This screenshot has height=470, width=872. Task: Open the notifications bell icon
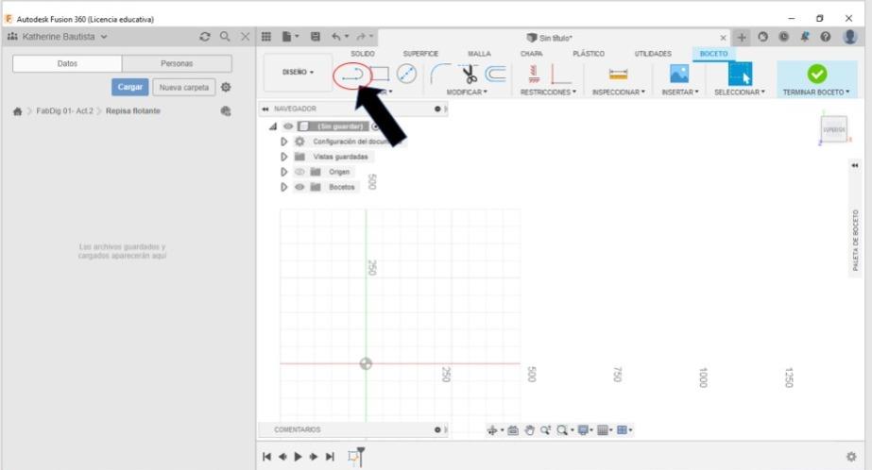(804, 37)
